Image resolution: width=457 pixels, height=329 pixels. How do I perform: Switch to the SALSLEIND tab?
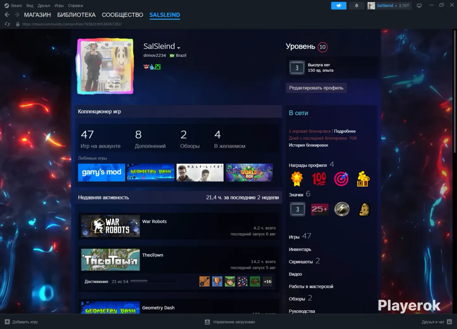click(165, 15)
